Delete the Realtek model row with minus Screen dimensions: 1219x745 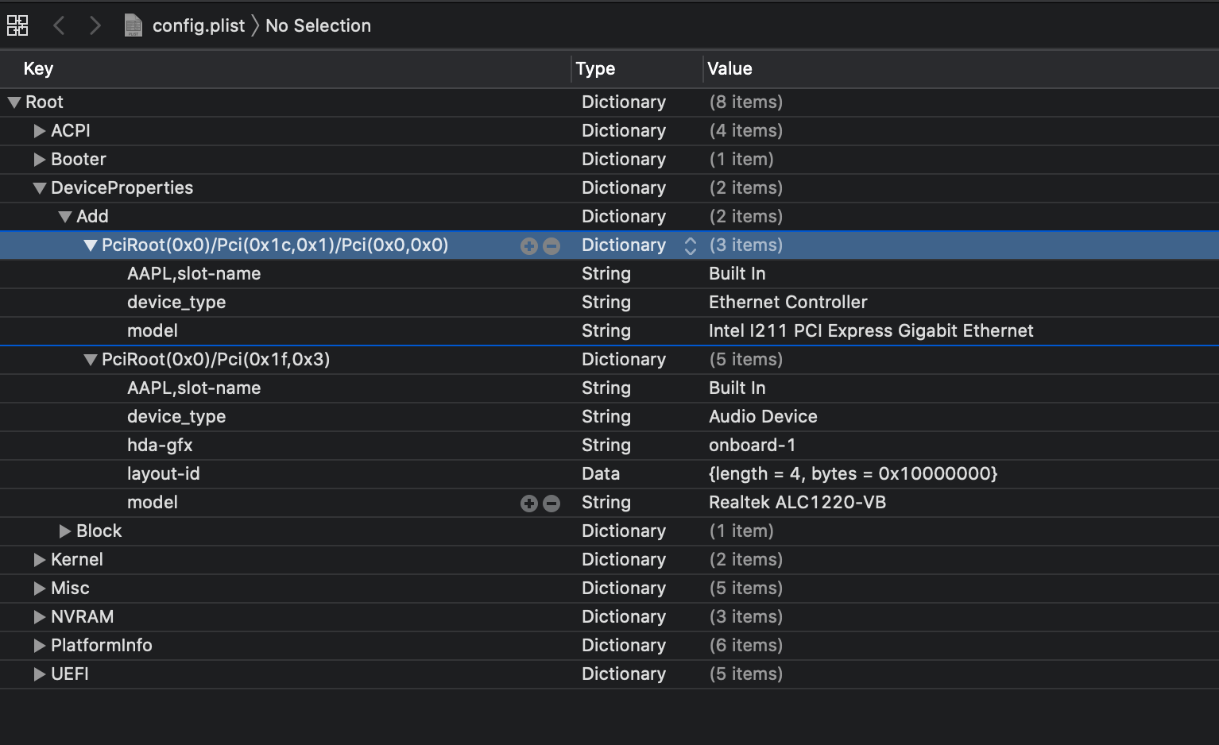pos(551,504)
